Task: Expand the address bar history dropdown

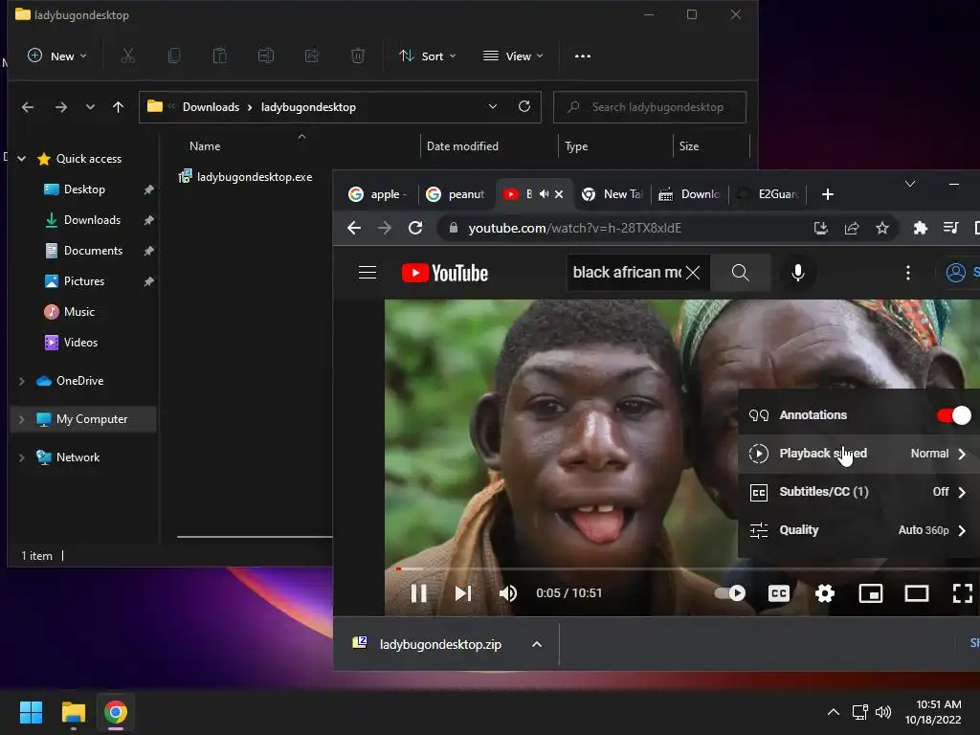Action: click(493, 106)
